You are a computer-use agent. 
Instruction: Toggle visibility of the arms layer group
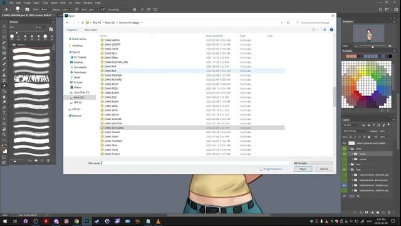344,149
